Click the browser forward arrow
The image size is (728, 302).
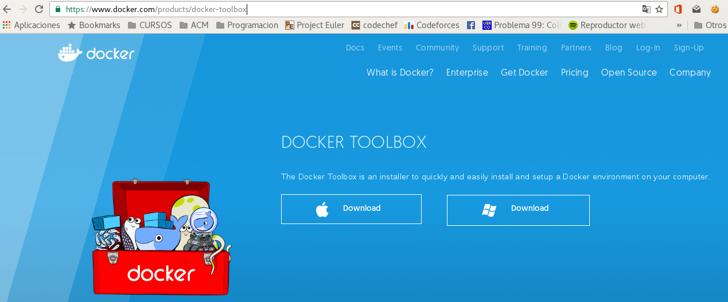click(23, 9)
